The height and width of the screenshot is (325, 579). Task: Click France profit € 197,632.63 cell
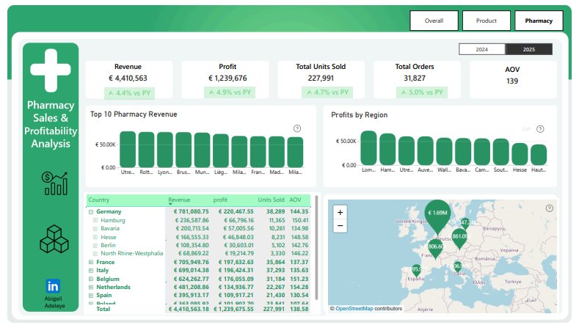click(x=236, y=262)
